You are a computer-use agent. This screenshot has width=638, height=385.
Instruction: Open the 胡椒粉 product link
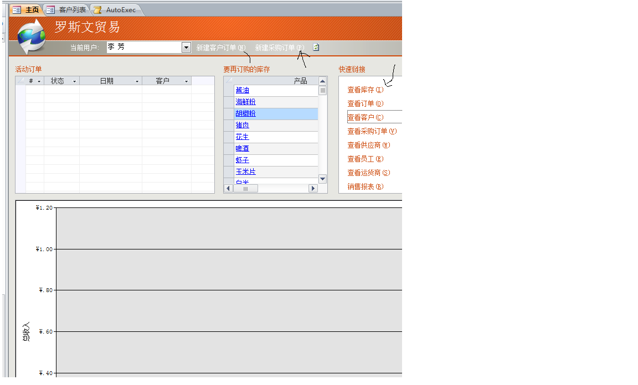(245, 113)
